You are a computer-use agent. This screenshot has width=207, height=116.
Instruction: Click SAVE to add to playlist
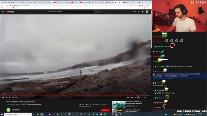point(103,104)
